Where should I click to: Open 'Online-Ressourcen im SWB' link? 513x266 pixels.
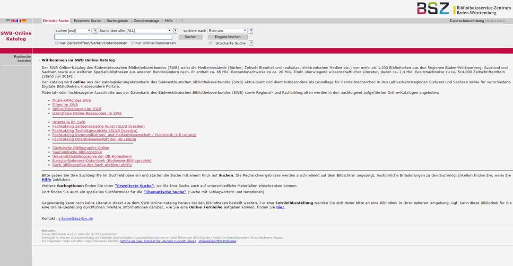77,109
